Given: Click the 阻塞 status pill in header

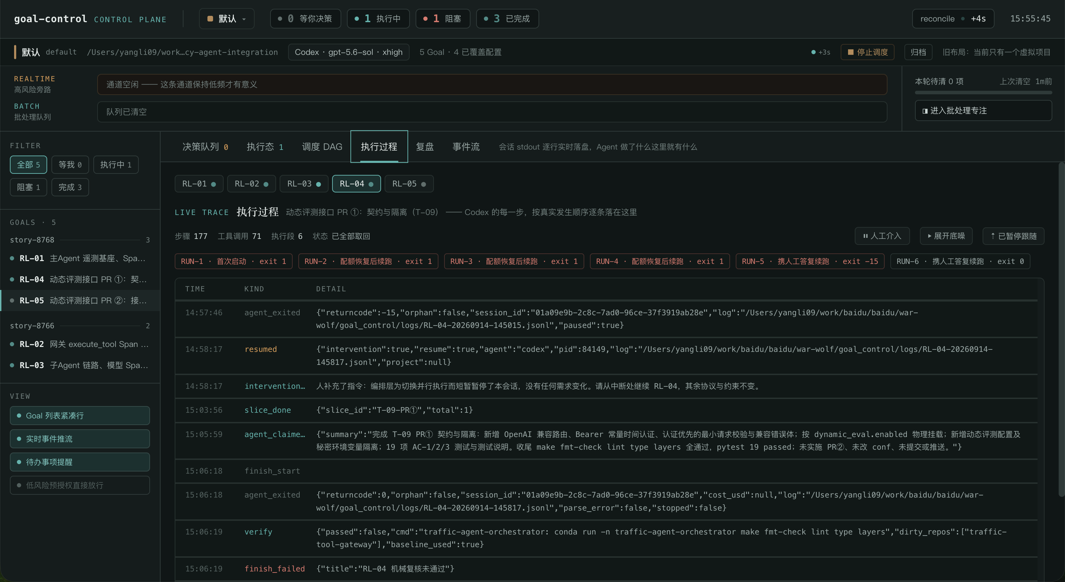Looking at the screenshot, I should (442, 19).
